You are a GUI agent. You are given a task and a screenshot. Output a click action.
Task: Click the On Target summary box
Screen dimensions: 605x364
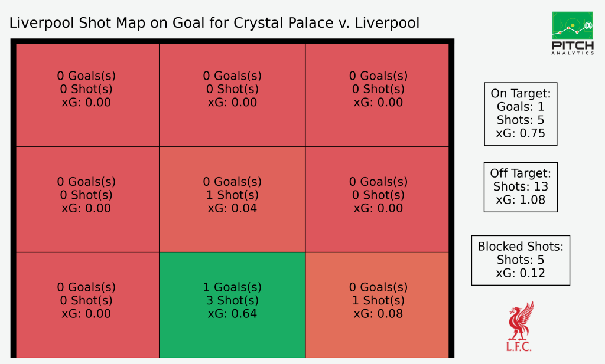pos(521,114)
